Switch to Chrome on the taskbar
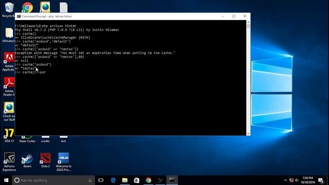Screen dimensions: 329x185 click(149, 180)
